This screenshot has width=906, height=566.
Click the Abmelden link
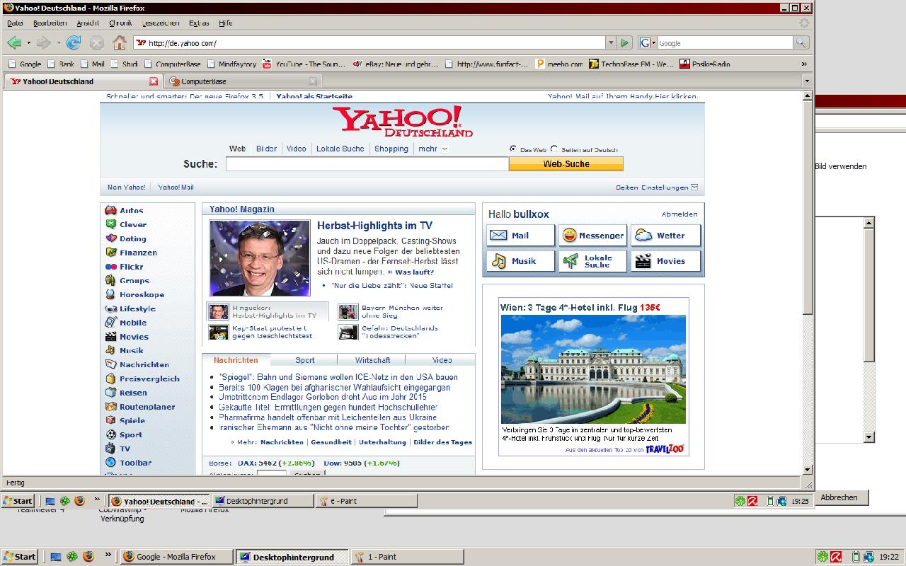[x=679, y=214]
